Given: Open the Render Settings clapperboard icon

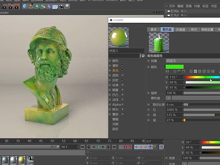Looking at the screenshot, I should (x=17, y=6).
